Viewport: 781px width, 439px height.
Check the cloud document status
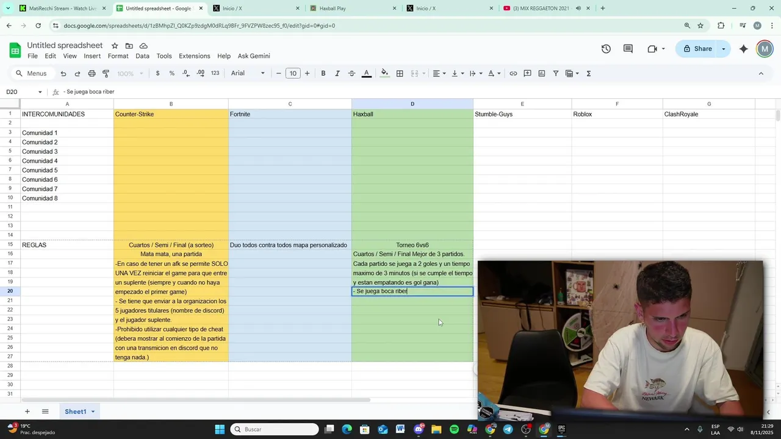(143, 46)
